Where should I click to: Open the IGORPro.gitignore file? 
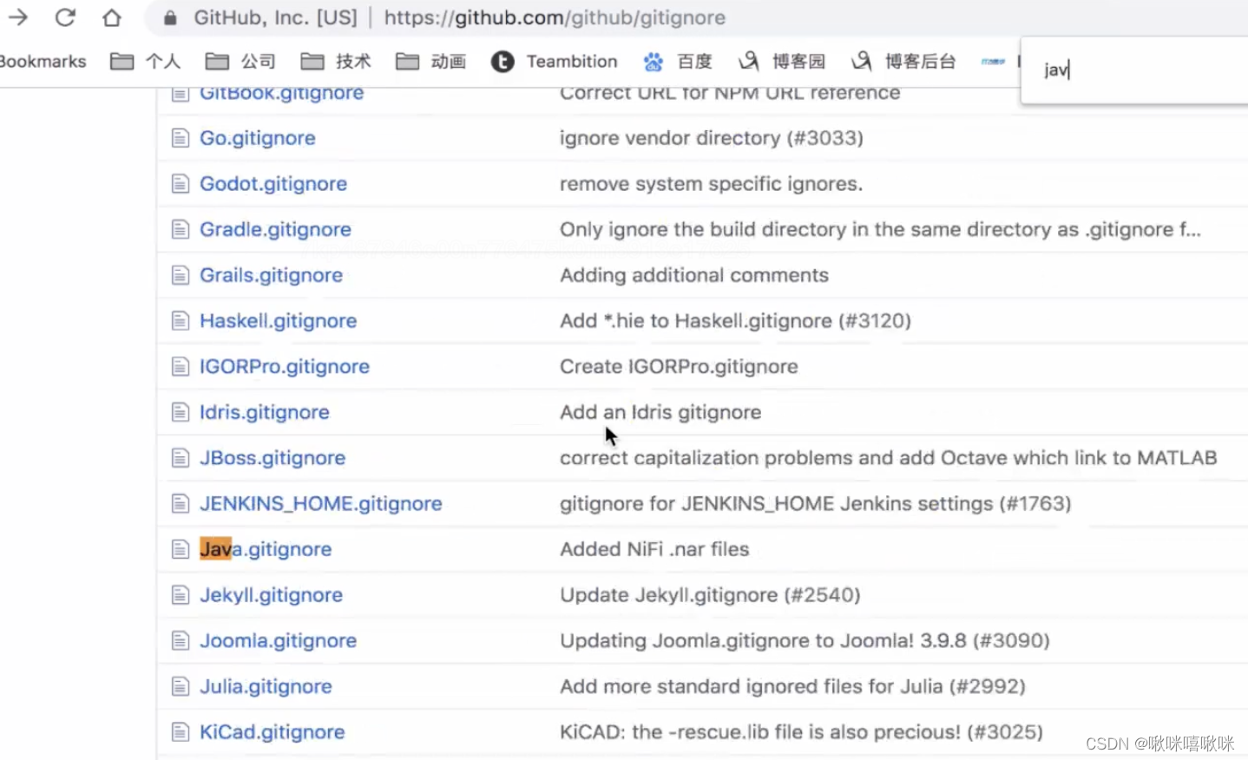285,367
